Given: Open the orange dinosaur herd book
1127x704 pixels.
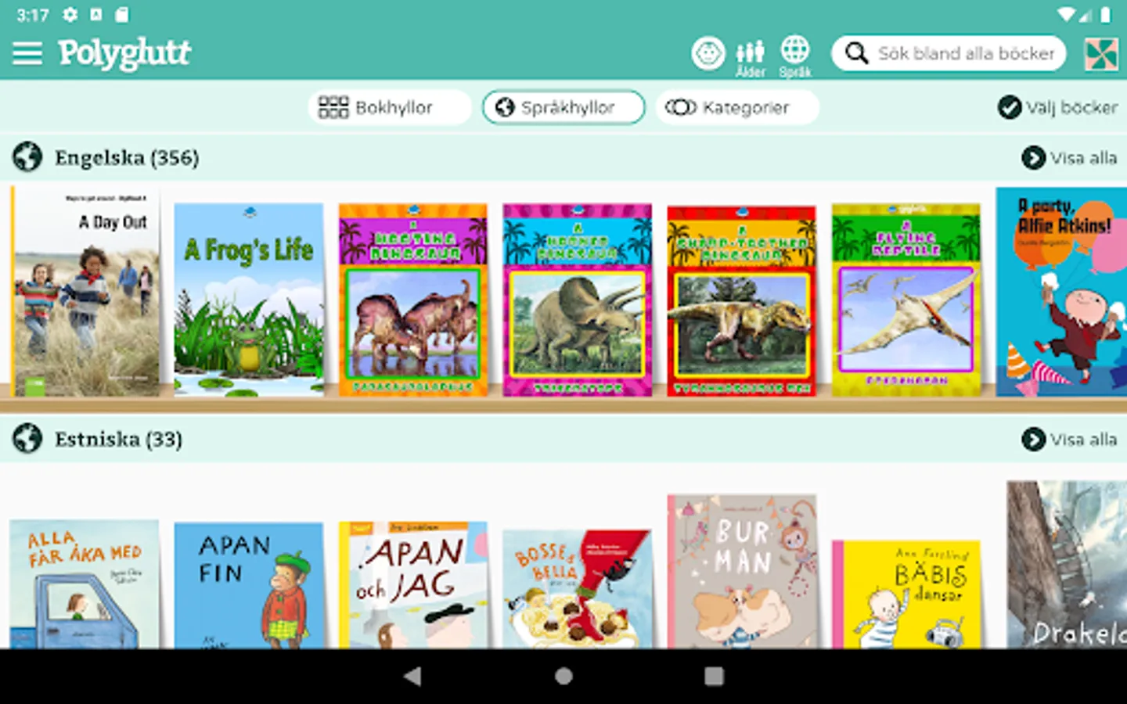Looking at the screenshot, I should pyautogui.click(x=413, y=299).
